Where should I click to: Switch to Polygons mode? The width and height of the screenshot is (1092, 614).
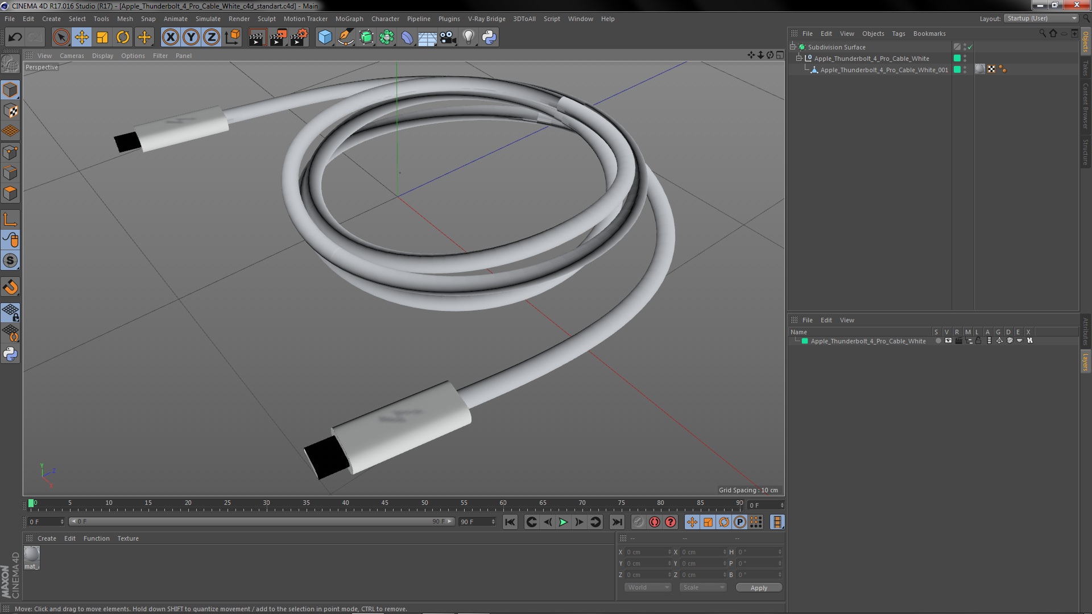10,193
